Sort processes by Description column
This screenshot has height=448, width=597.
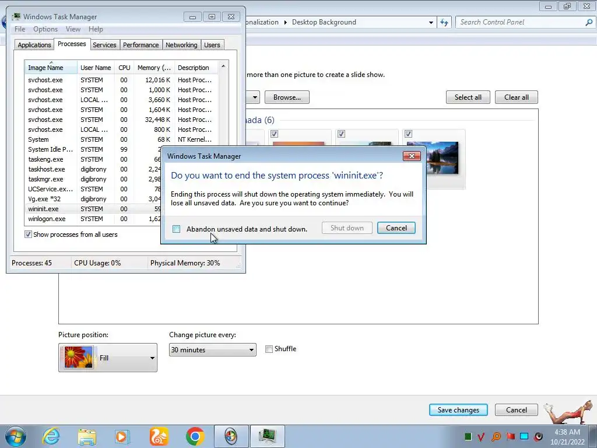click(x=196, y=68)
